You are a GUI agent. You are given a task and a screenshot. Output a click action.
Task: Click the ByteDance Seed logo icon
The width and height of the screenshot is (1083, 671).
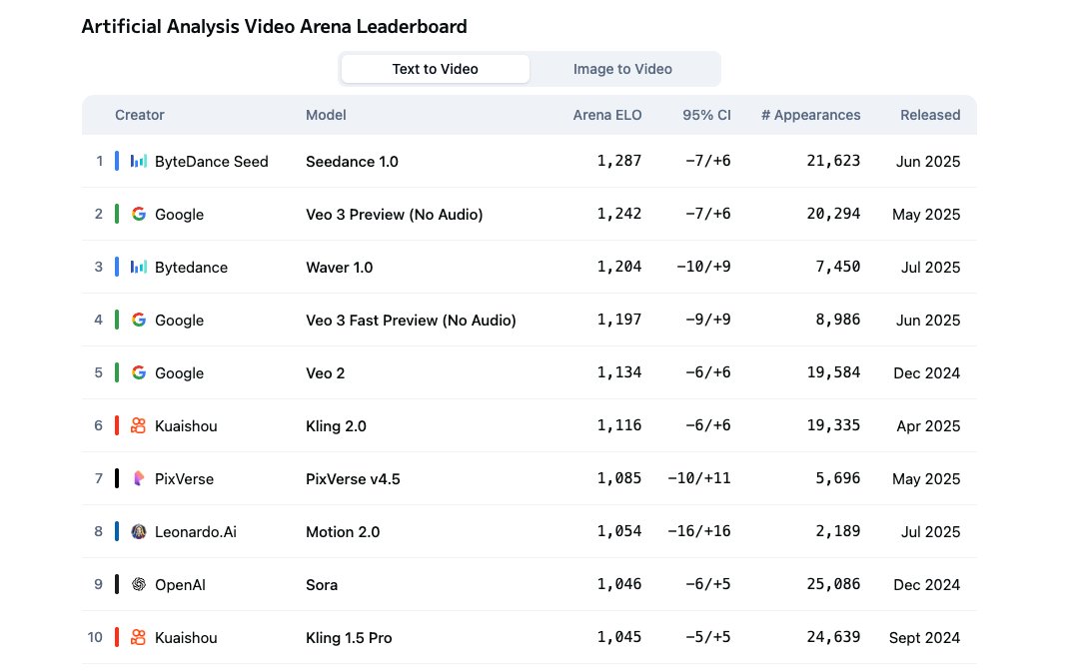tap(139, 161)
